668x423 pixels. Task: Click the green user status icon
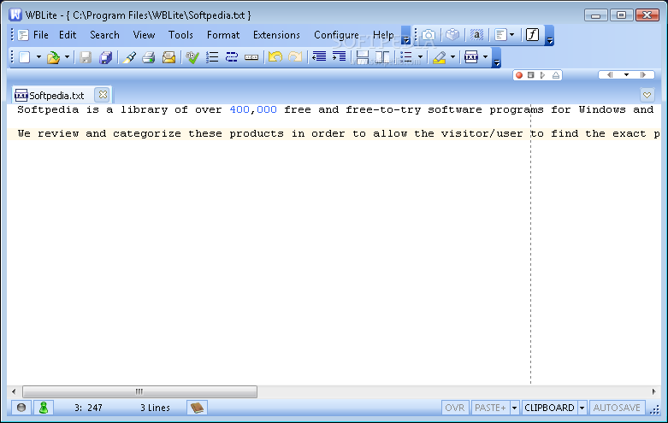point(44,408)
